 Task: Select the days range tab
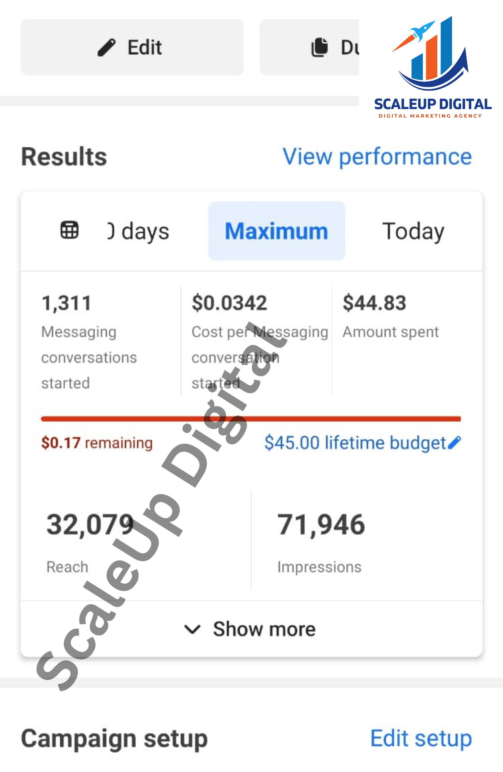tap(139, 232)
